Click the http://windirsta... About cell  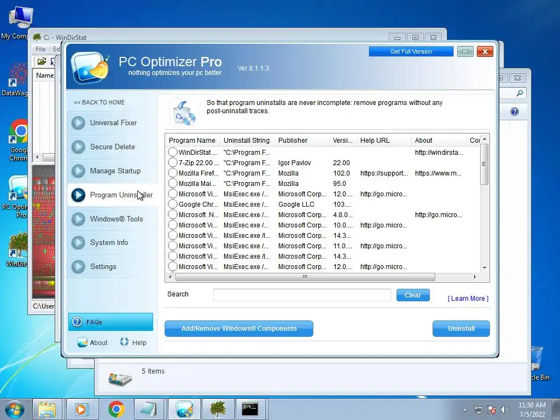[439, 153]
